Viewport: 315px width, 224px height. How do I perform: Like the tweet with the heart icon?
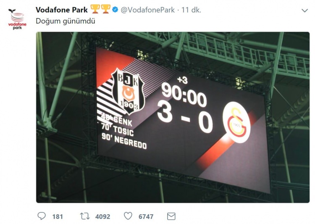[x=128, y=216]
